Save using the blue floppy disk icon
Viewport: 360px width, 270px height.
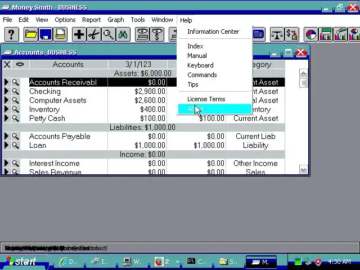(46, 34)
